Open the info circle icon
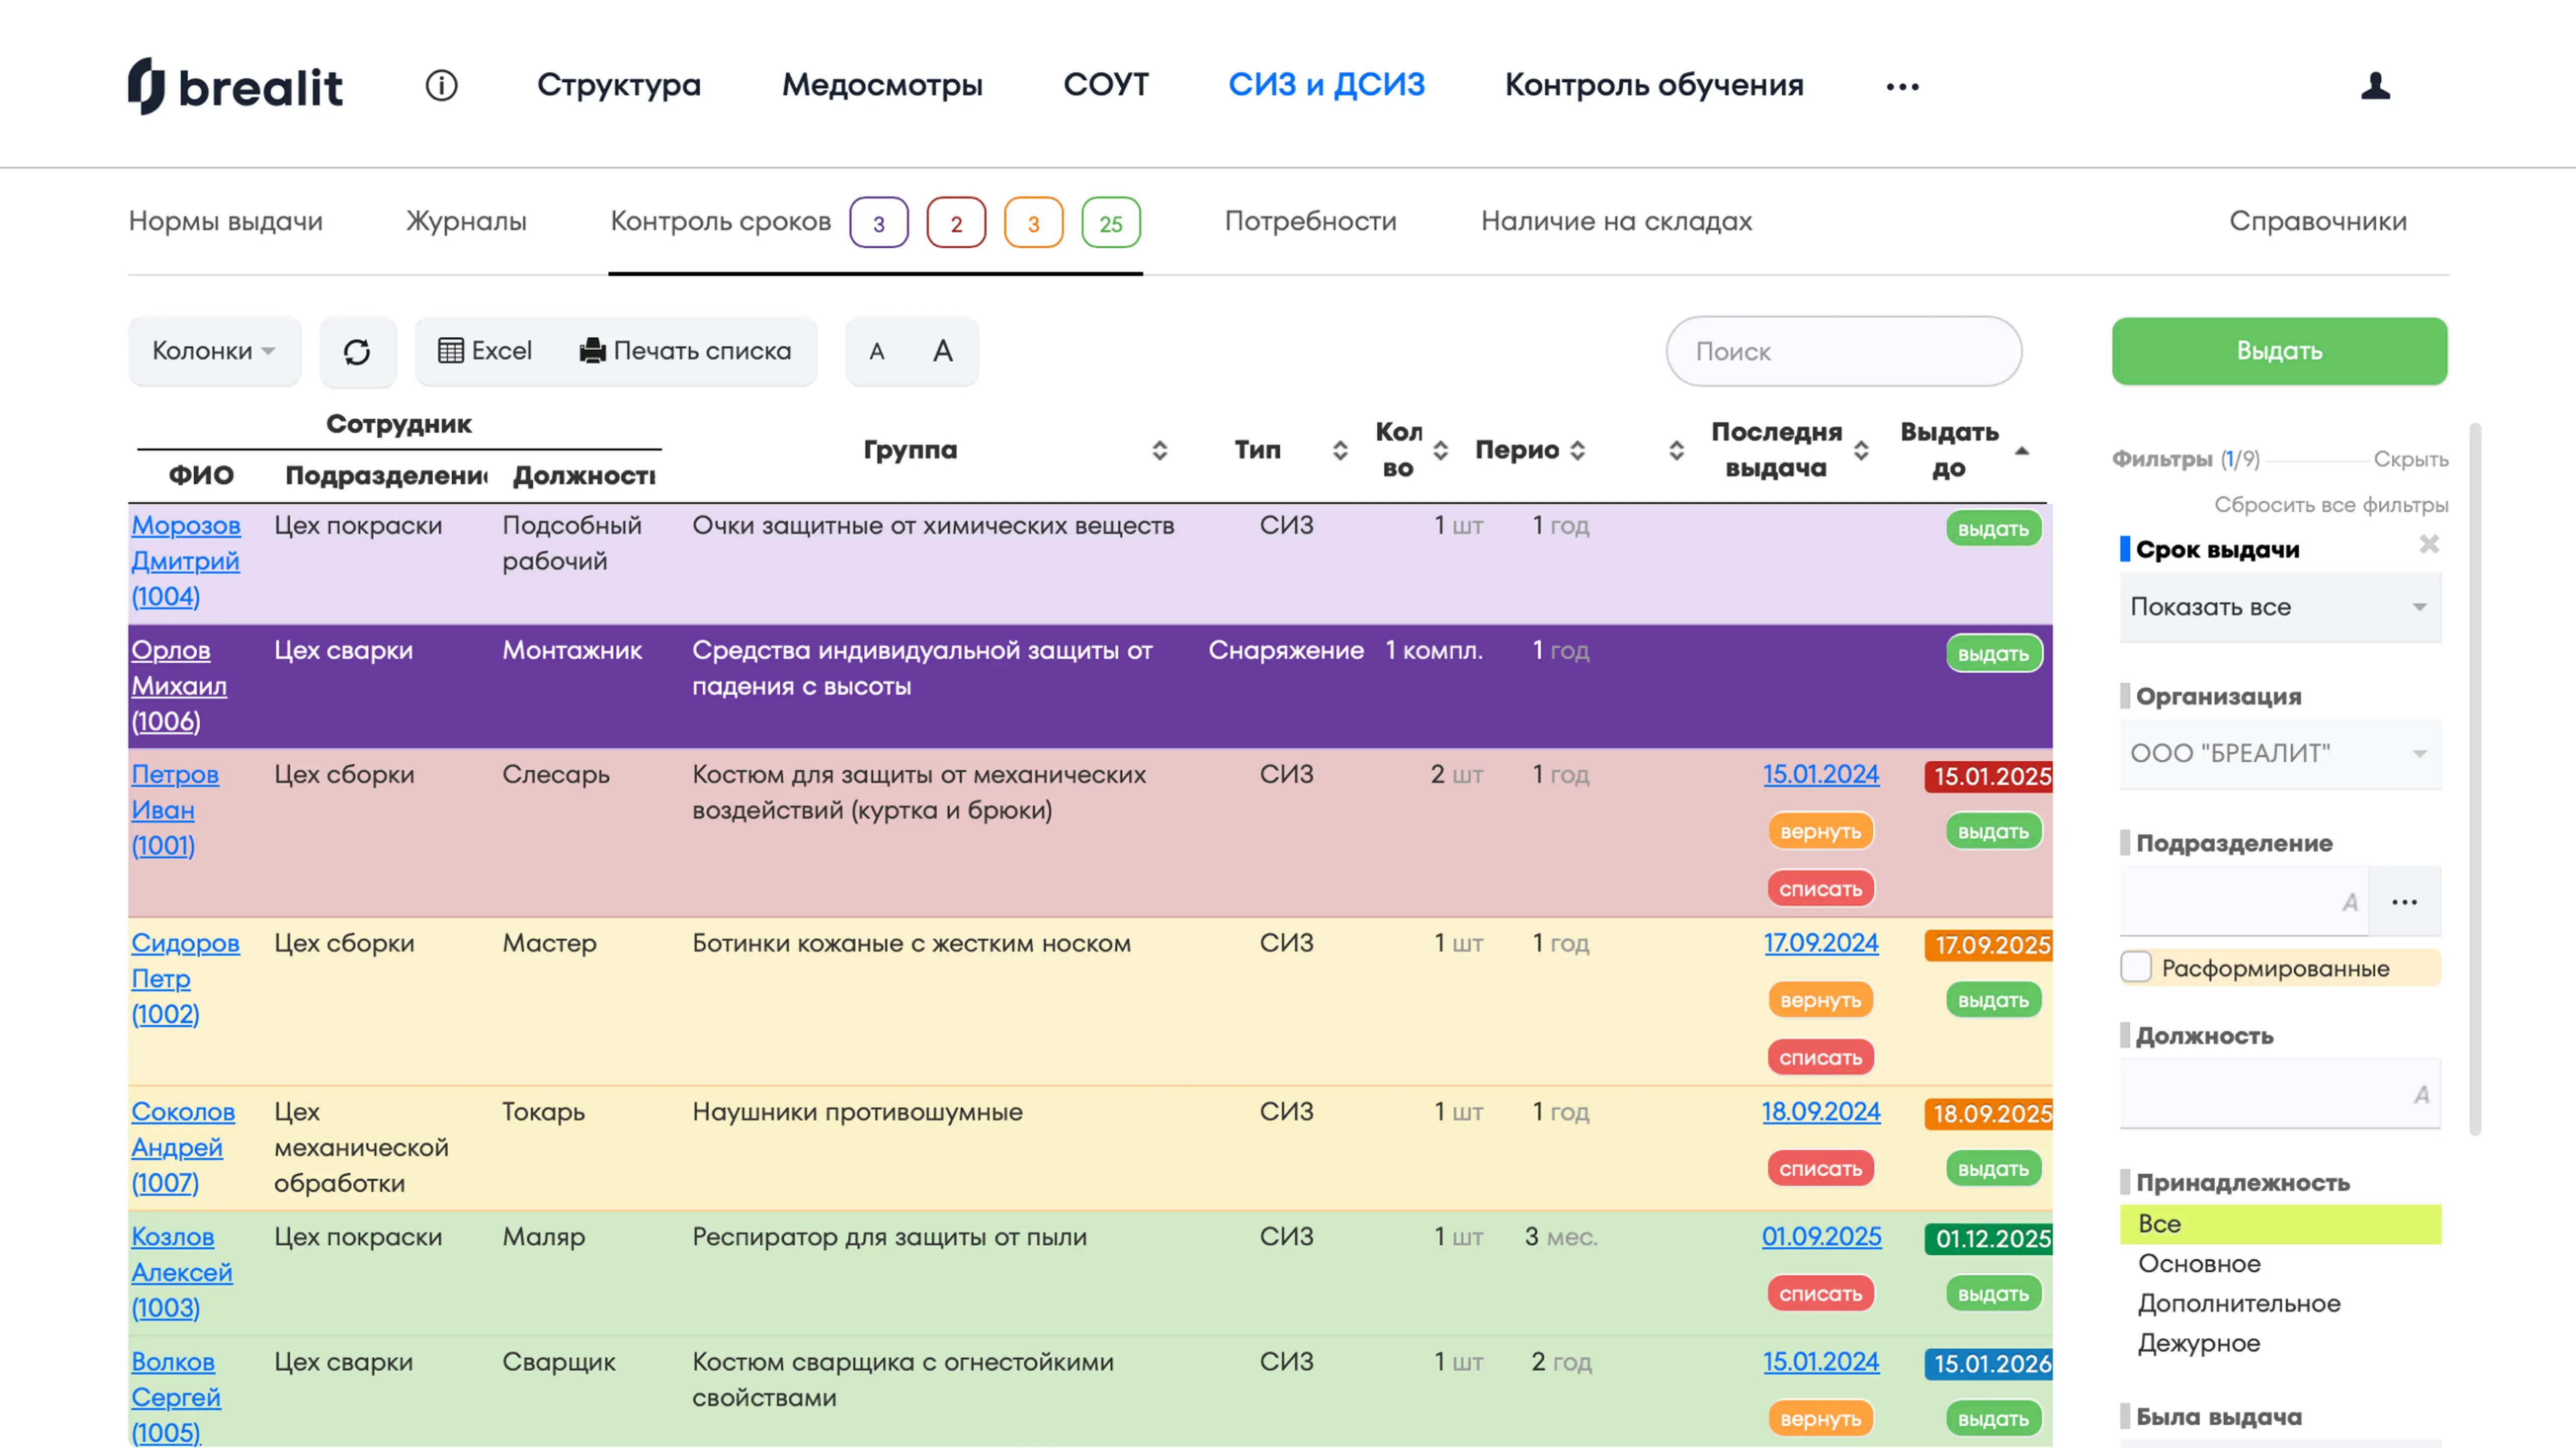 (441, 85)
